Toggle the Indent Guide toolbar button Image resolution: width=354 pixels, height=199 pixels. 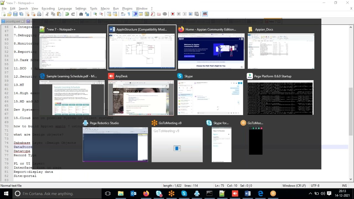[x=135, y=14]
